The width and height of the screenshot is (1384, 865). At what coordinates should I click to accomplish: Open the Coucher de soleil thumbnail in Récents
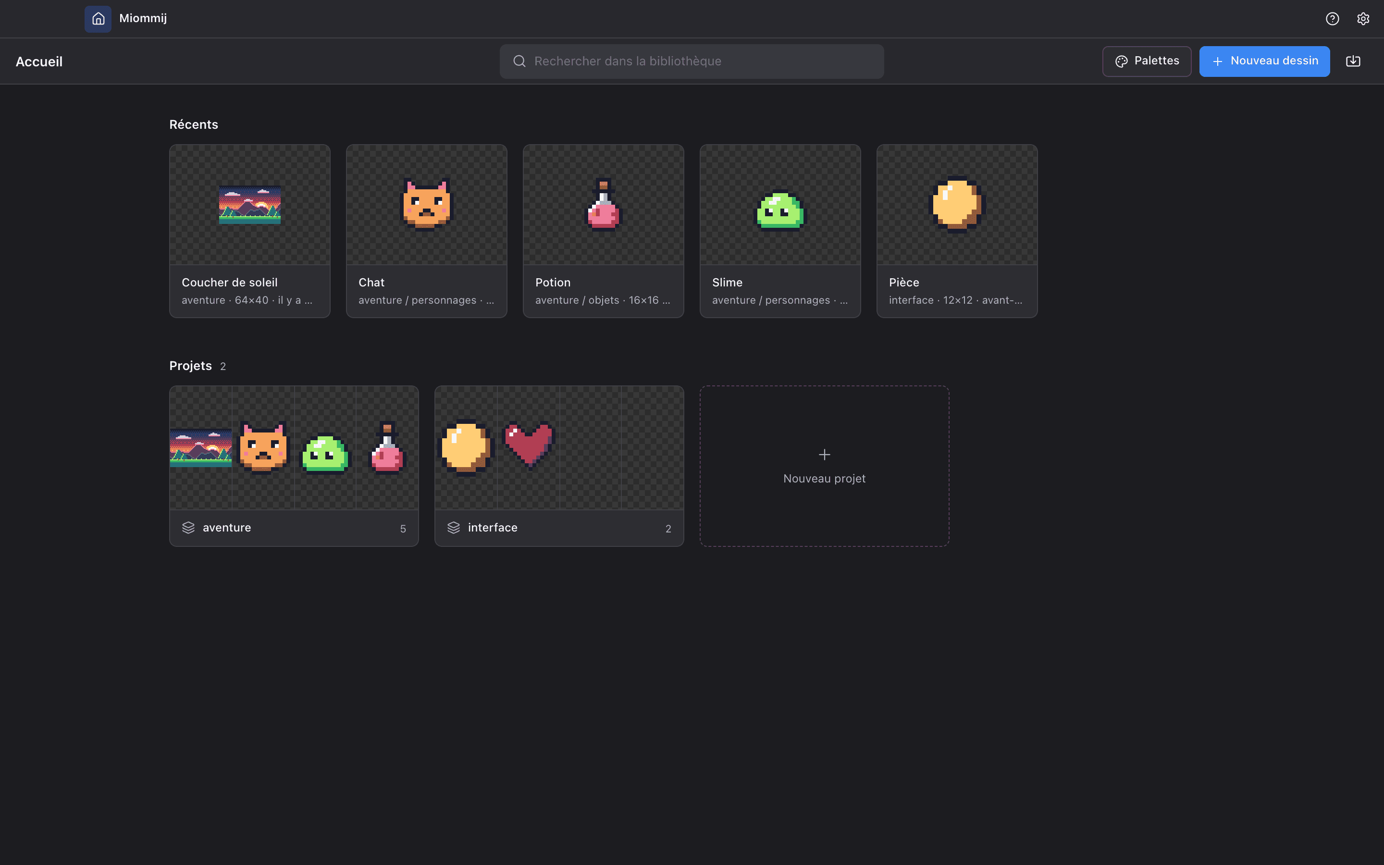250,204
